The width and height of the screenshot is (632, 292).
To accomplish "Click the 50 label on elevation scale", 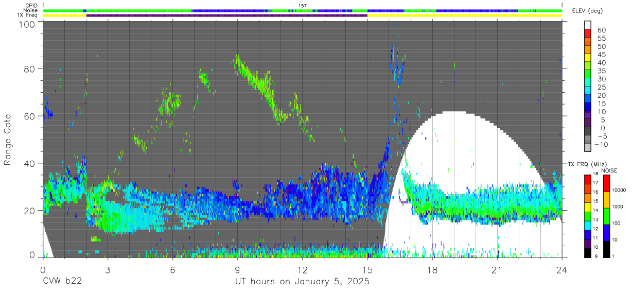I will (601, 46).
